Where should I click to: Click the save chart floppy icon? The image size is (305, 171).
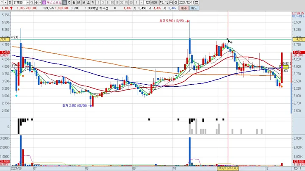point(171,3)
